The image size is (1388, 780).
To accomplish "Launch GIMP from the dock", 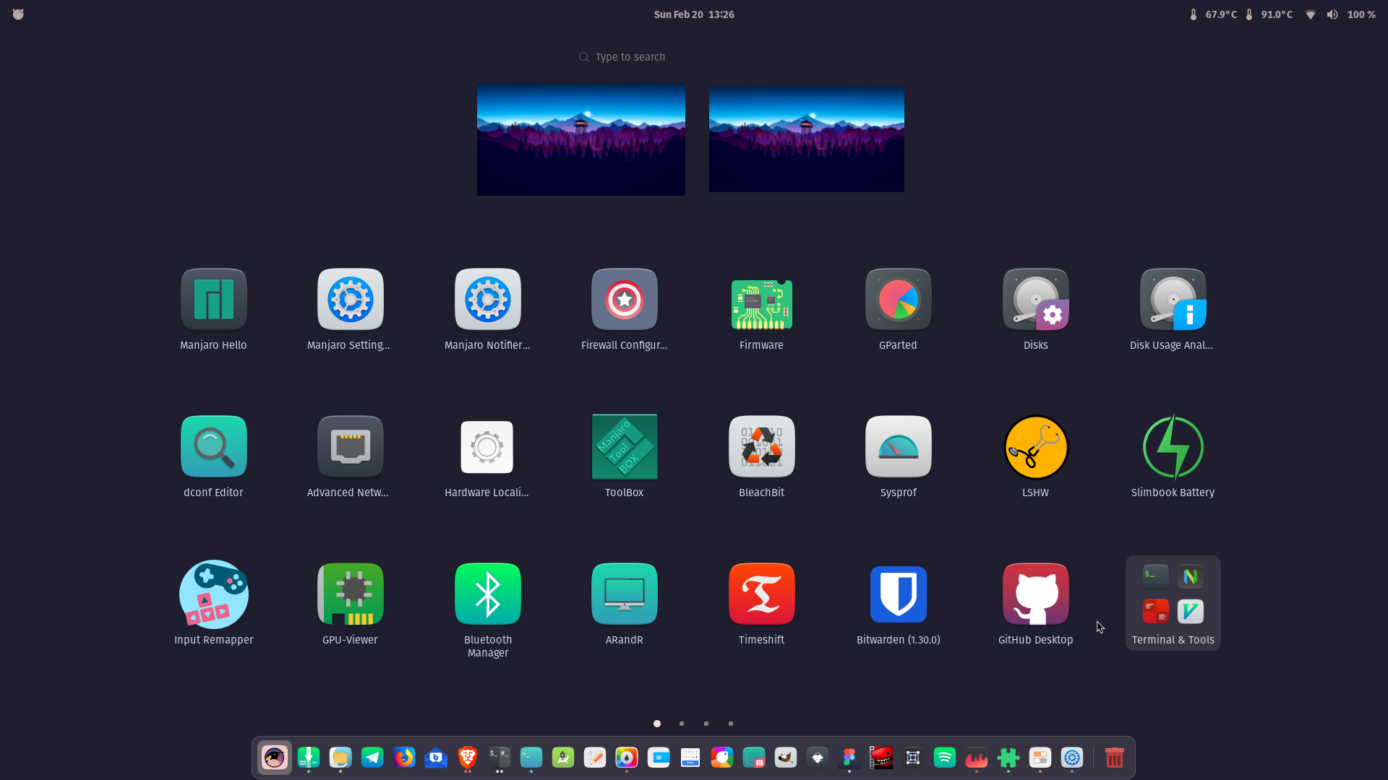I will (x=786, y=758).
